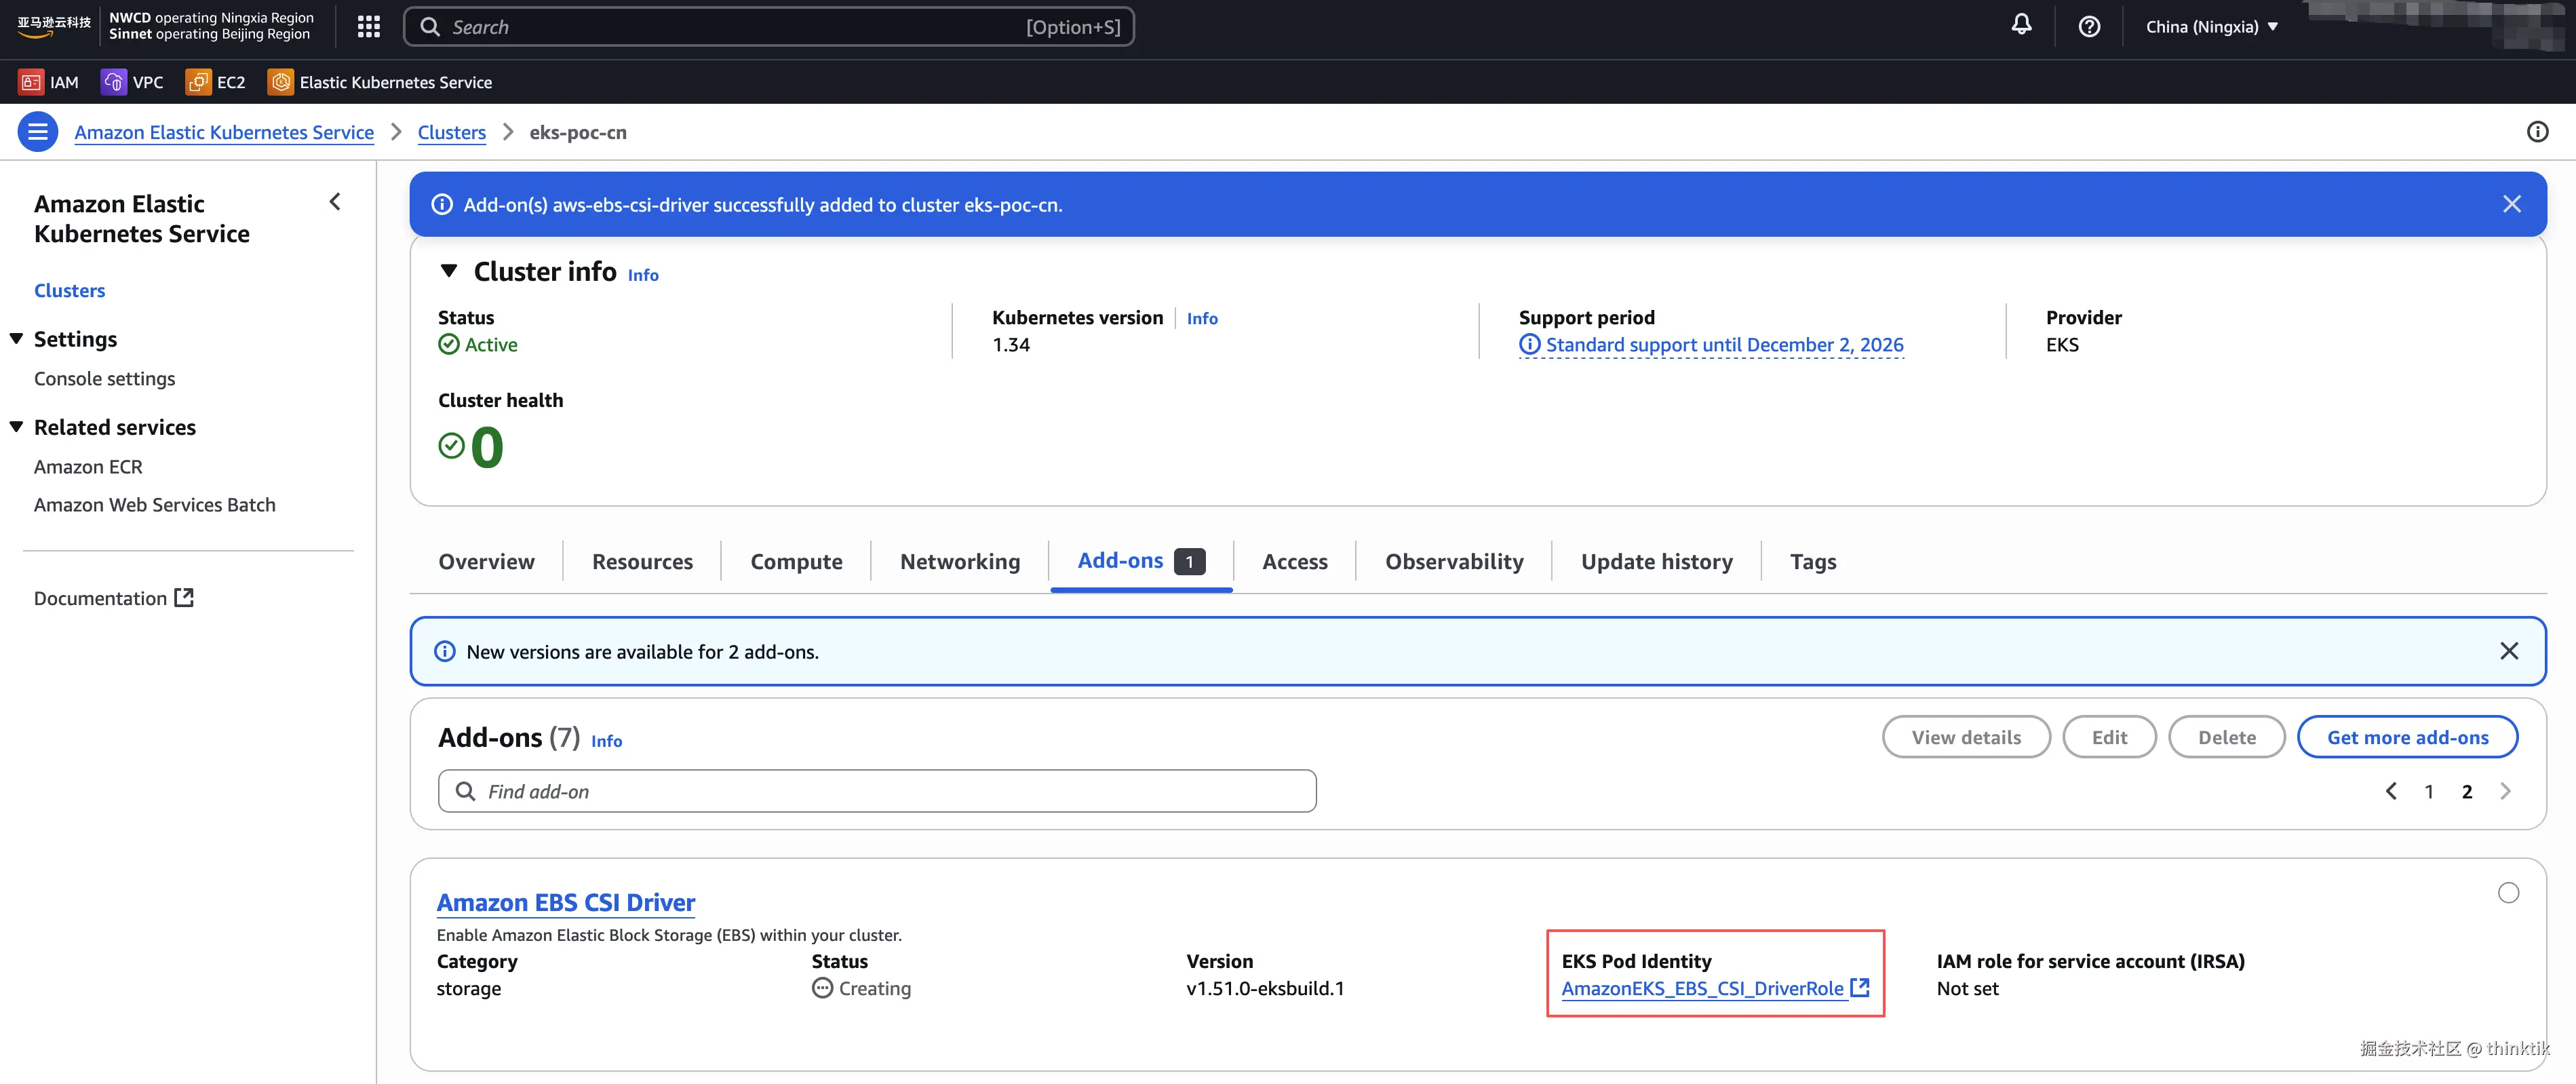
Task: Go to previous add-ons page arrow
Action: click(2391, 791)
